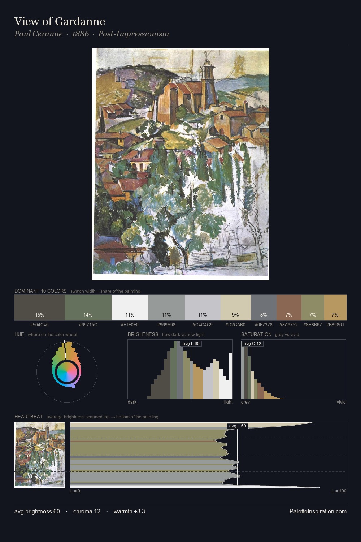Click the 'avg L 60' brightness label

pyautogui.click(x=191, y=344)
